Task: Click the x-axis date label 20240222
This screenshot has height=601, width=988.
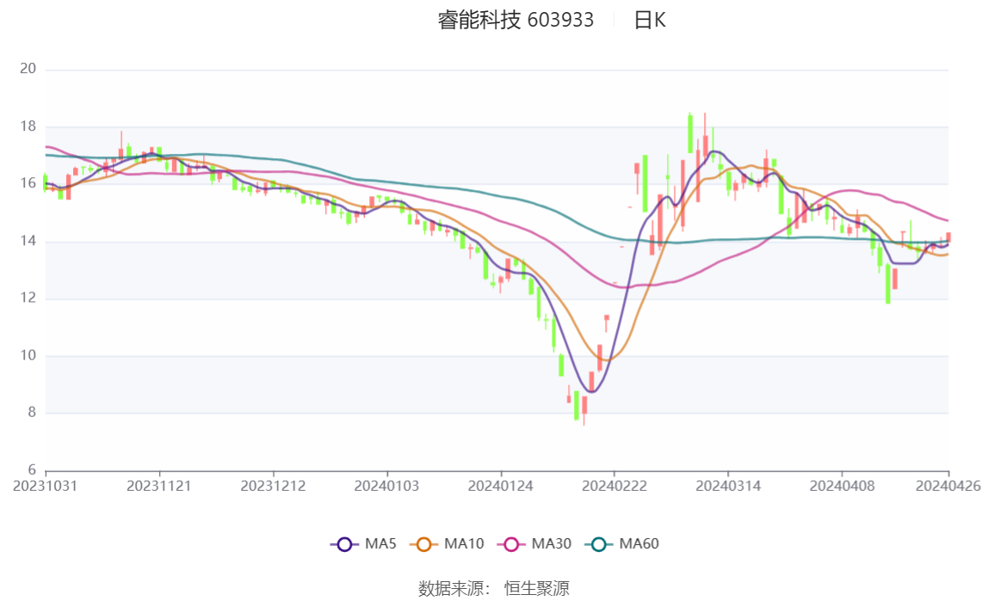Action: pos(614,486)
